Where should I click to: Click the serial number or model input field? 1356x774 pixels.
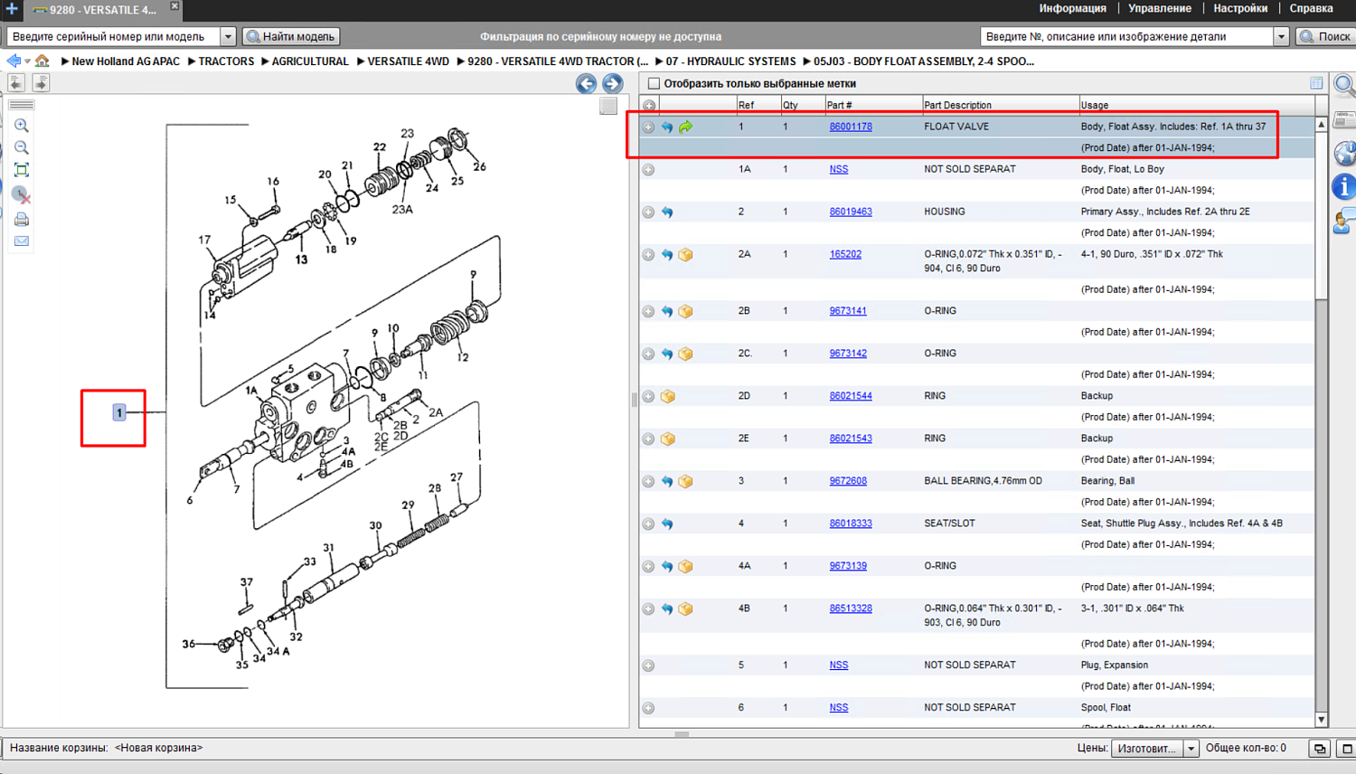[x=114, y=37]
